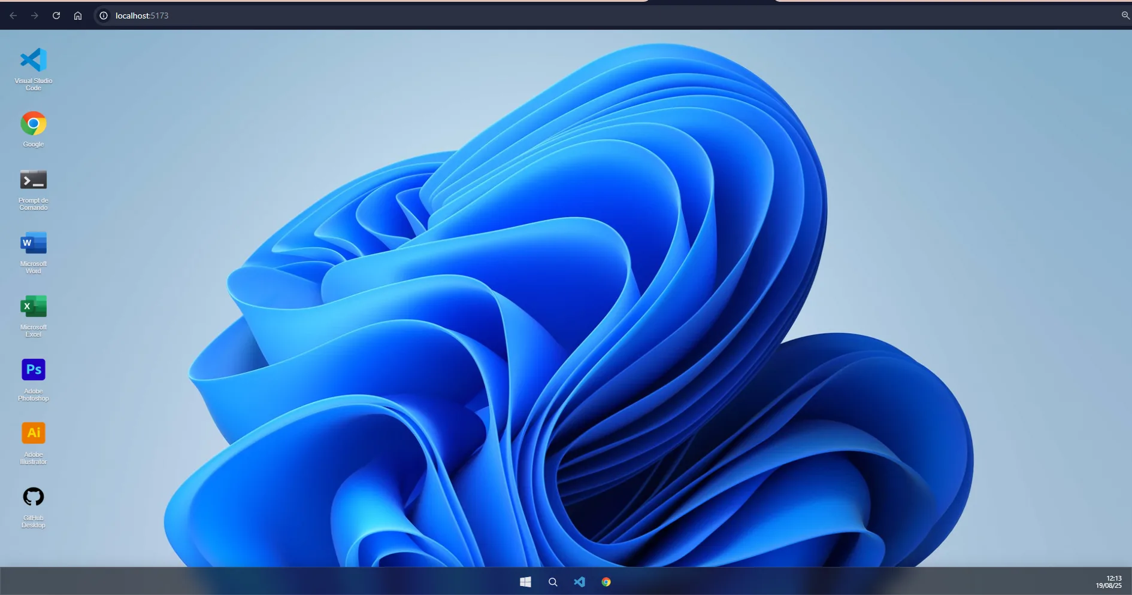Launch Microsoft Excel from the desktop
This screenshot has width=1132, height=595.
point(33,314)
